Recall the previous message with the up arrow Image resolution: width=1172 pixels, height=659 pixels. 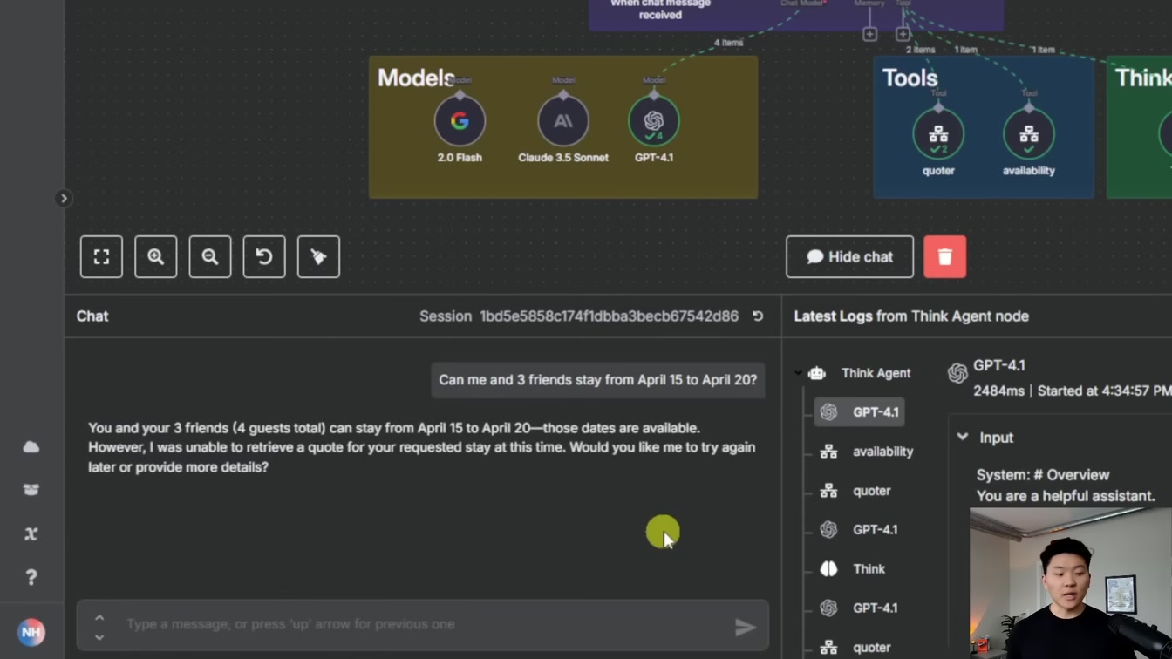point(99,618)
